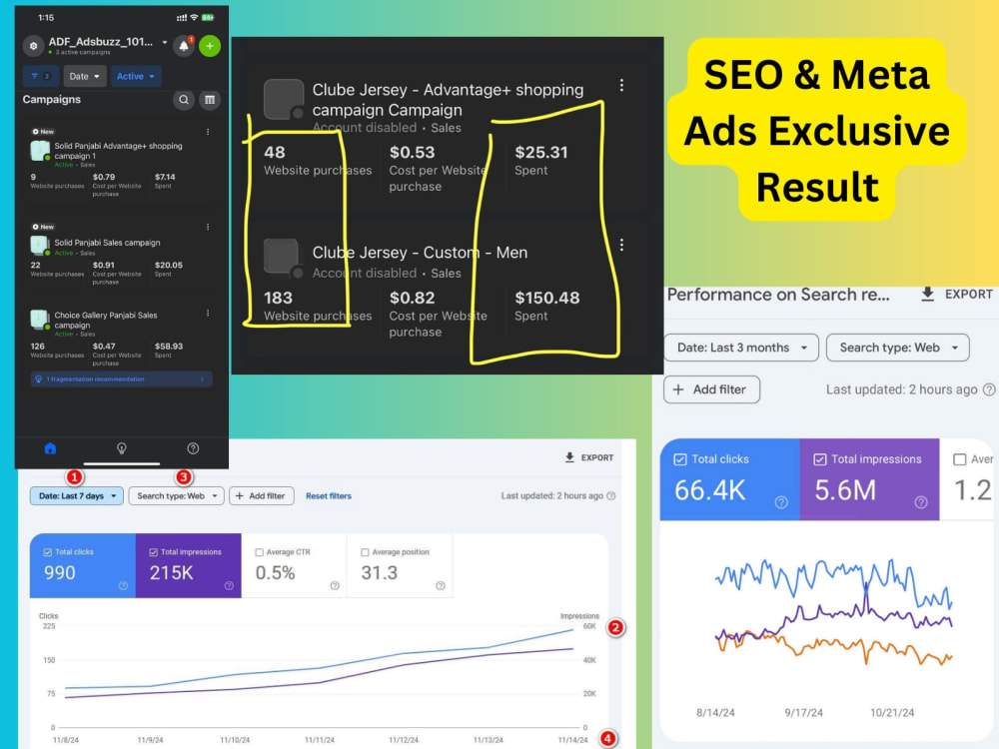Enable the partially visible Aver... checkbox in right panel
The image size is (999, 749).
click(959, 459)
